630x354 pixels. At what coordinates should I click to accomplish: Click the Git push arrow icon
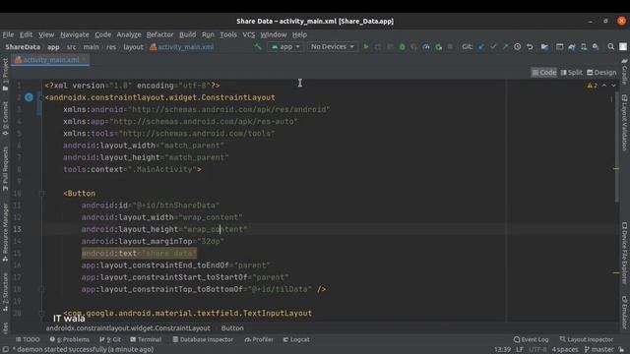click(505, 47)
